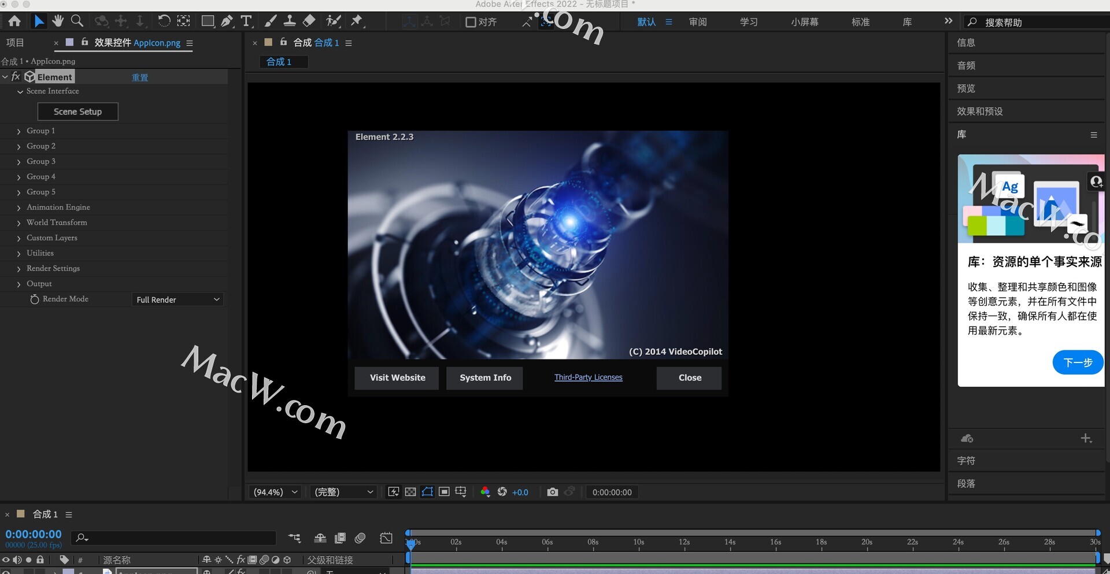Open the Render Mode Full Render dropdown

click(177, 299)
